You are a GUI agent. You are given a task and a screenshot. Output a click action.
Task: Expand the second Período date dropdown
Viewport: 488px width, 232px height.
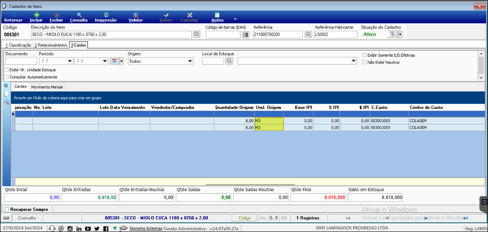[105, 61]
